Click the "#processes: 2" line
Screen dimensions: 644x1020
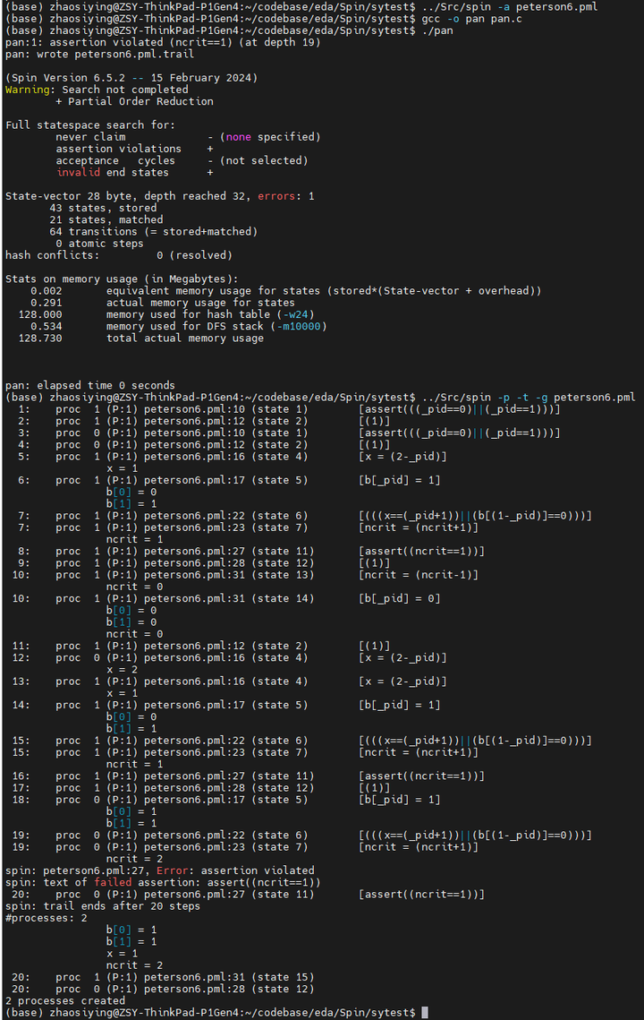[x=43, y=918]
